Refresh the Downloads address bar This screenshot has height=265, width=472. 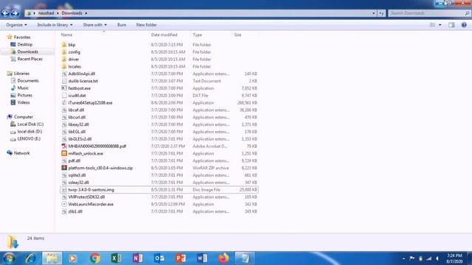pos(382,13)
